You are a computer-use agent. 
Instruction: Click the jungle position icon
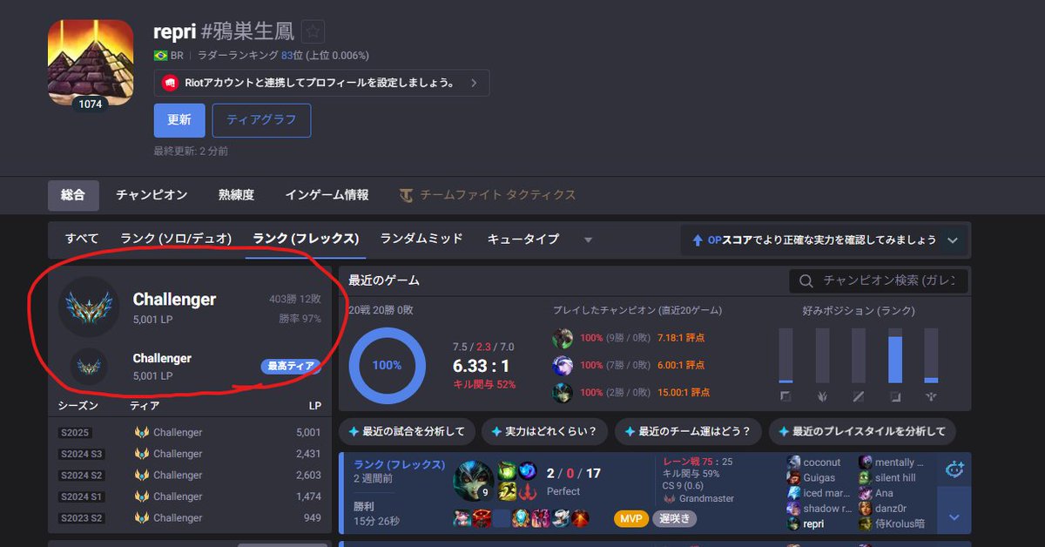822,396
